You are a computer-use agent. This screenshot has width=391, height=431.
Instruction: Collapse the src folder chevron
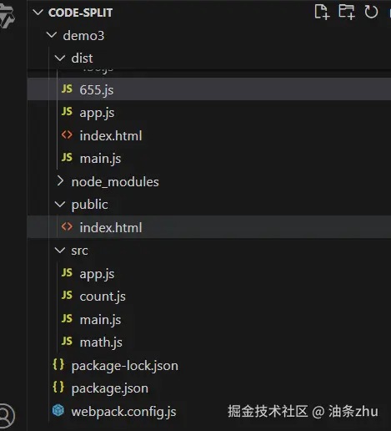60,251
